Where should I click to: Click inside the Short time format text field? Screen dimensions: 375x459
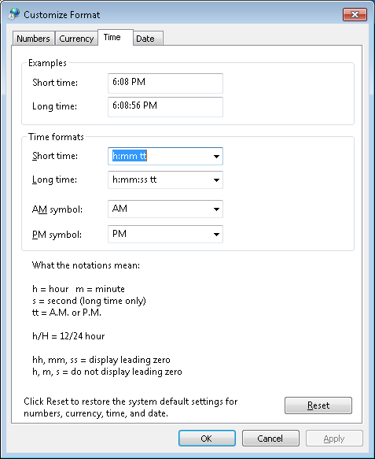point(160,157)
